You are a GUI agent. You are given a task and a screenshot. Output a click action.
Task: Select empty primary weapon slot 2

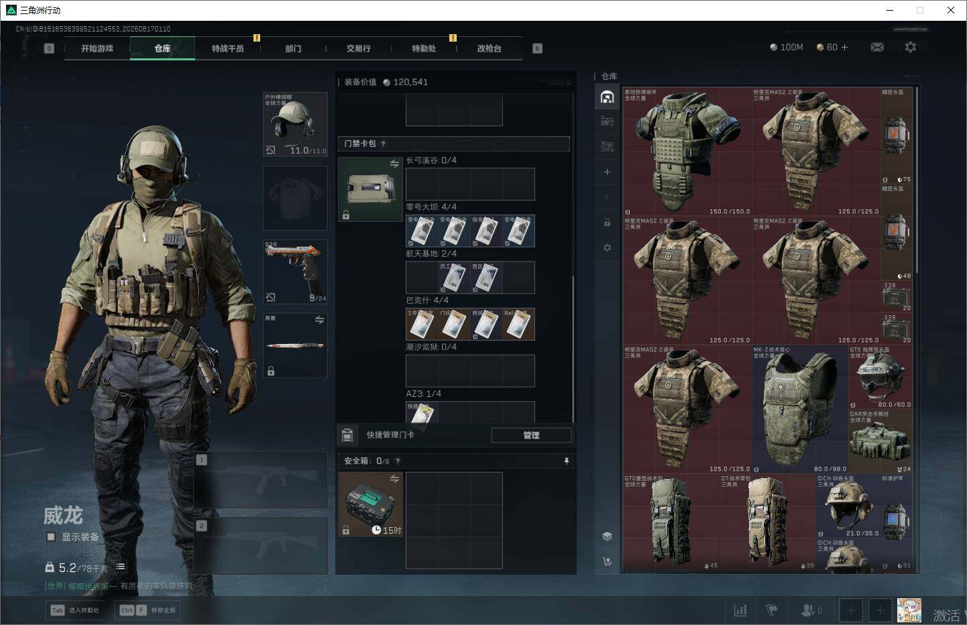tap(260, 545)
